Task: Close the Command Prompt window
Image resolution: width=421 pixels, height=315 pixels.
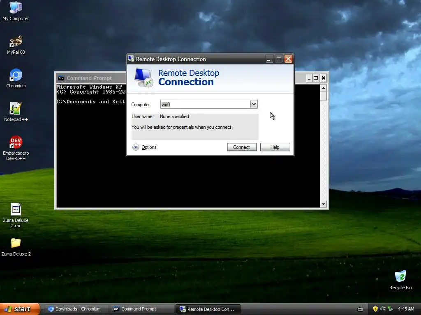Action: [324, 78]
